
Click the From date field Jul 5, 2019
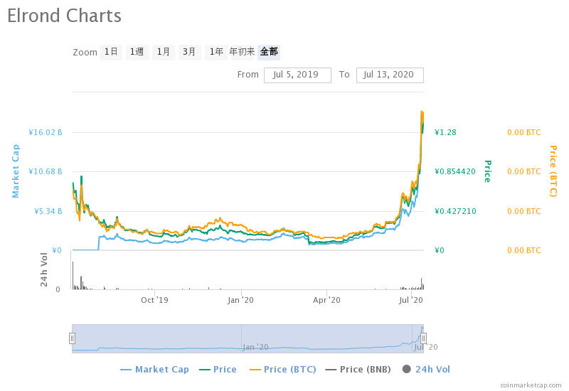click(x=297, y=75)
